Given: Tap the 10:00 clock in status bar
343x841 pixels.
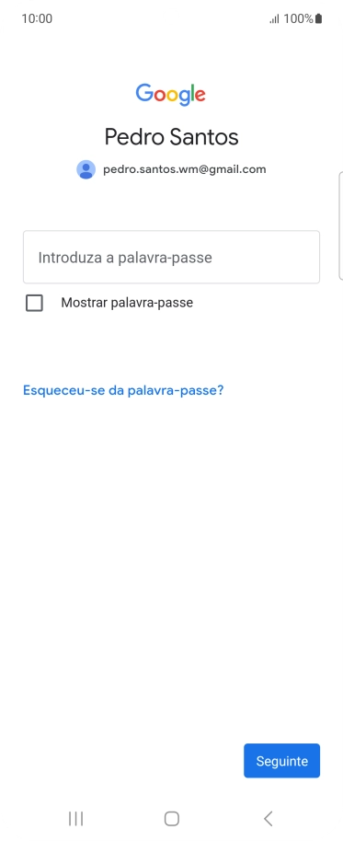Looking at the screenshot, I should click(37, 18).
